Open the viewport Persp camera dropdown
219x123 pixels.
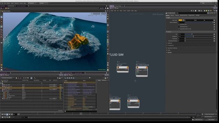coord(103,14)
